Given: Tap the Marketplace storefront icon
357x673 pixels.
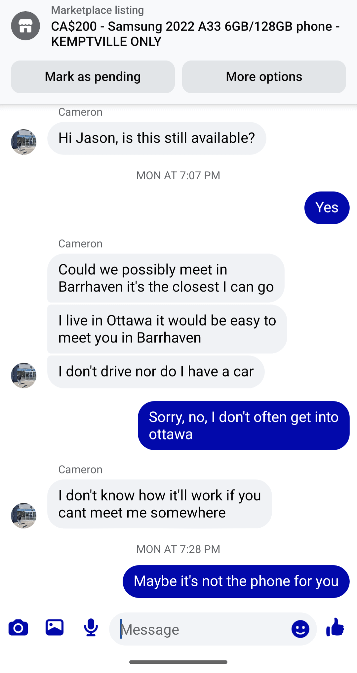Looking at the screenshot, I should [x=25, y=26].
